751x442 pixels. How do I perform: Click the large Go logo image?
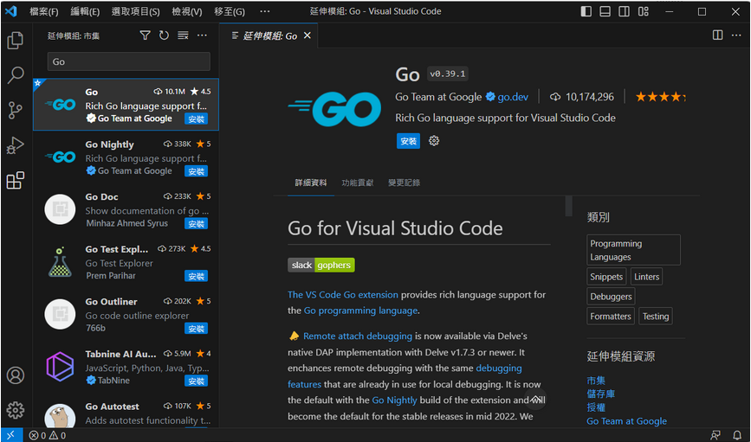coord(334,109)
